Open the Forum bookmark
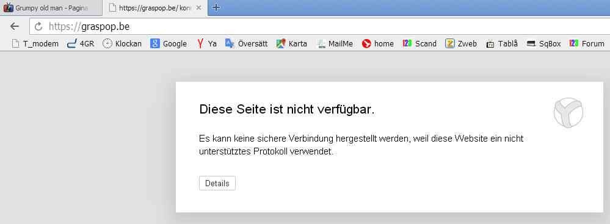610x224 pixels. point(587,43)
